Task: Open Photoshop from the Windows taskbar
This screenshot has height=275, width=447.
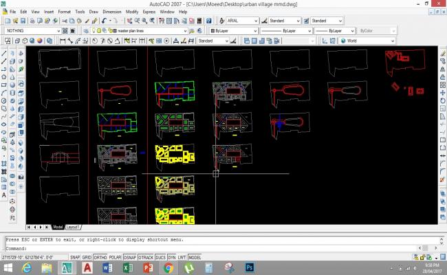Action: point(250,267)
